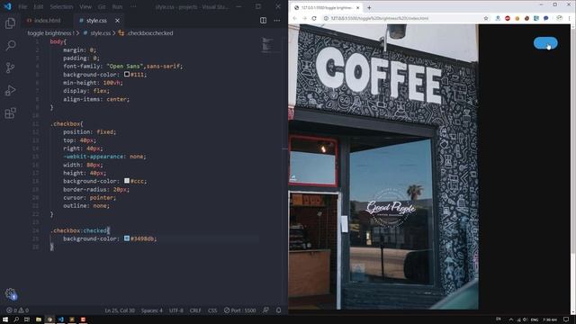Open the volume control in the system tray
Viewport: 576px width, 324px height.
(526, 319)
